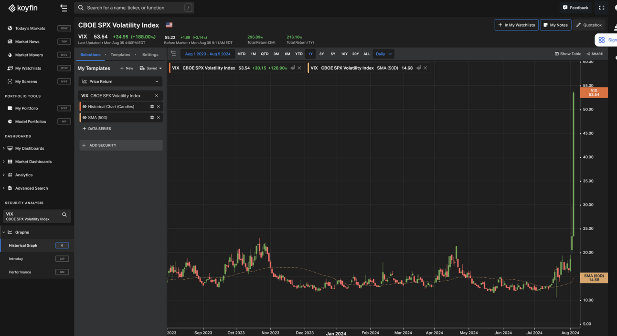Click the Add Security button
Viewport: 617px width, 336px height.
[120, 145]
